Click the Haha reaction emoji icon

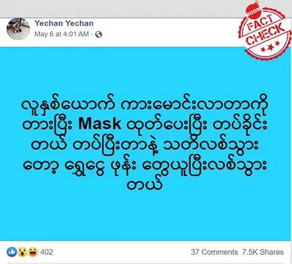click(33, 252)
